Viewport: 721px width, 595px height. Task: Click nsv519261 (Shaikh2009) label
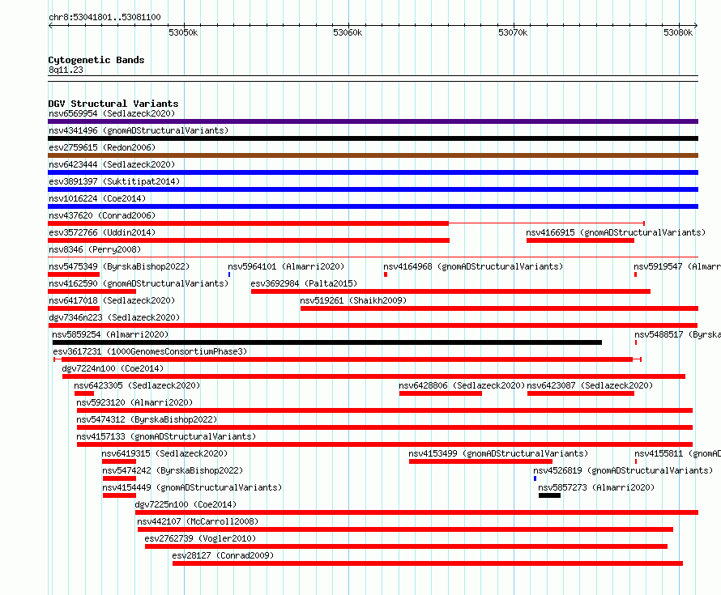pyautogui.click(x=353, y=300)
